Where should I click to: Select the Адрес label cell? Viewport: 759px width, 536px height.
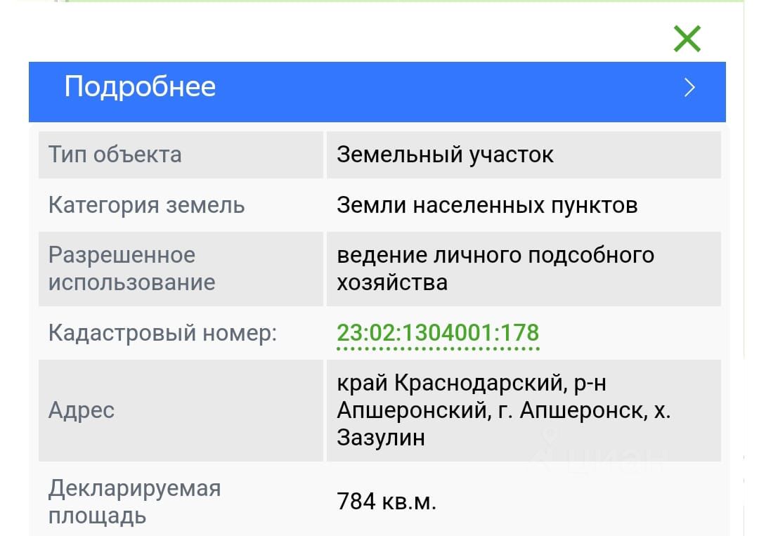[x=181, y=410]
